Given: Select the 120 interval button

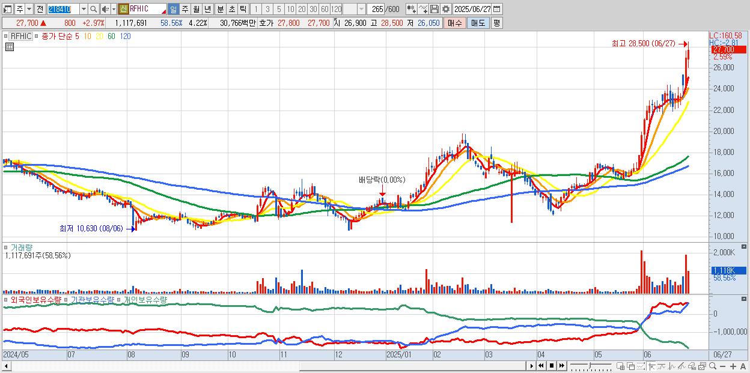Looking at the screenshot, I should tap(336, 9).
